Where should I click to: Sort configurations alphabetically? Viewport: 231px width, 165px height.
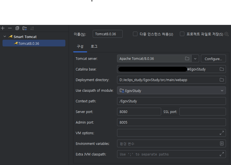[x=32, y=28]
